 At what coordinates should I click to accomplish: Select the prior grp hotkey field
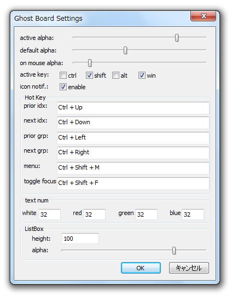pos(133,138)
